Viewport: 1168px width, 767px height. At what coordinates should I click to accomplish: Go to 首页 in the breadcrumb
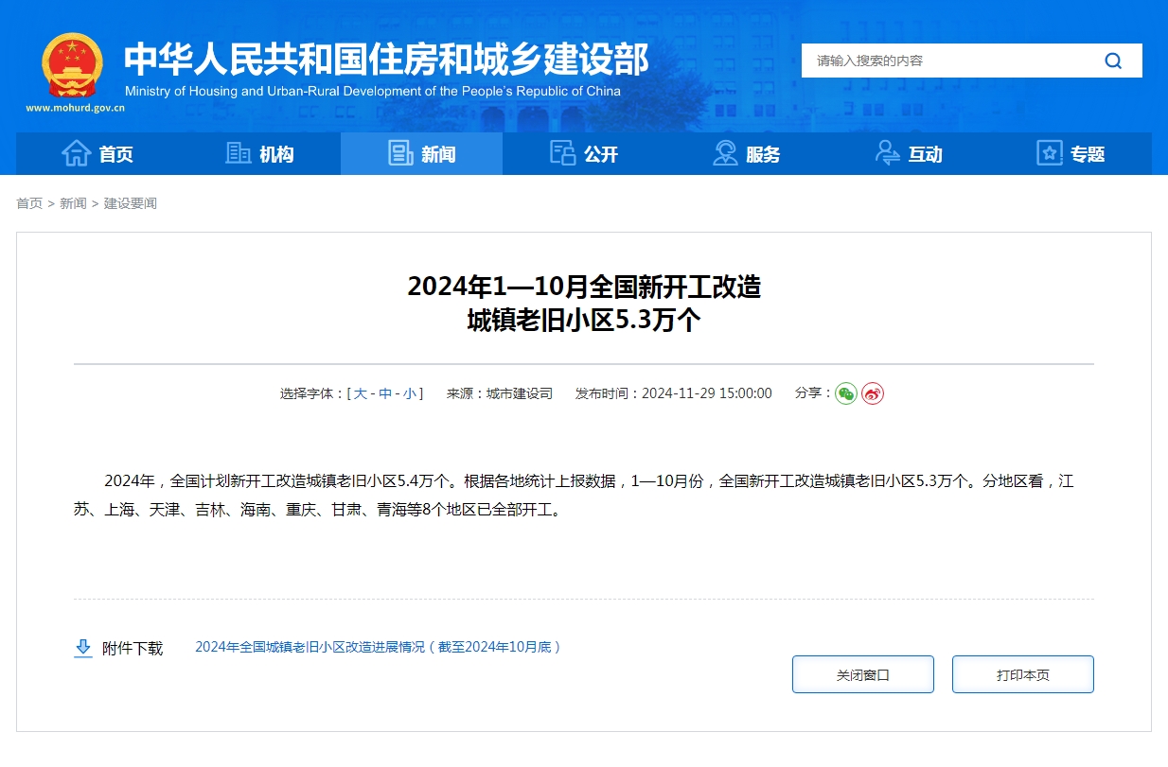(29, 203)
